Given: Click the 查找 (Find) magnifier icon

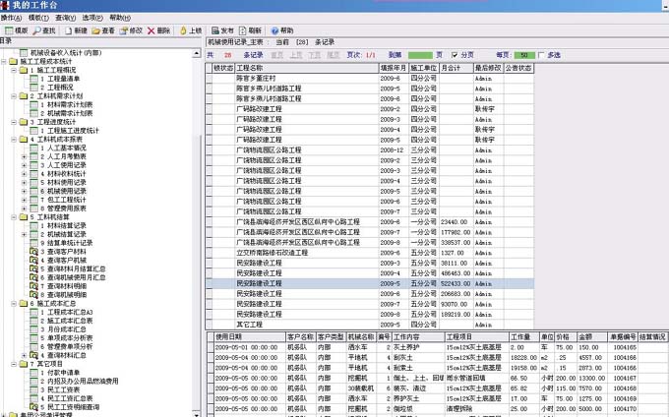Looking at the screenshot, I should pyautogui.click(x=35, y=30).
